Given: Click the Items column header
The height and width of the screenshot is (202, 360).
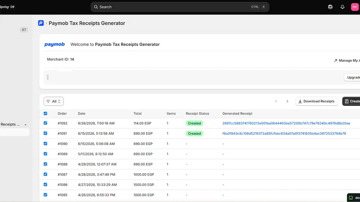Looking at the screenshot, I should click(171, 114).
